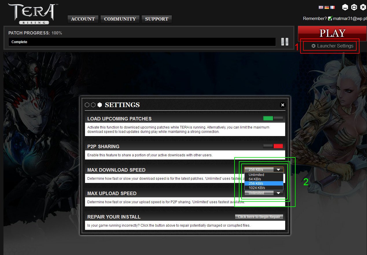This screenshot has width=367, height=255.
Task: Select Unlimited in the download speed list
Action: pyautogui.click(x=264, y=175)
